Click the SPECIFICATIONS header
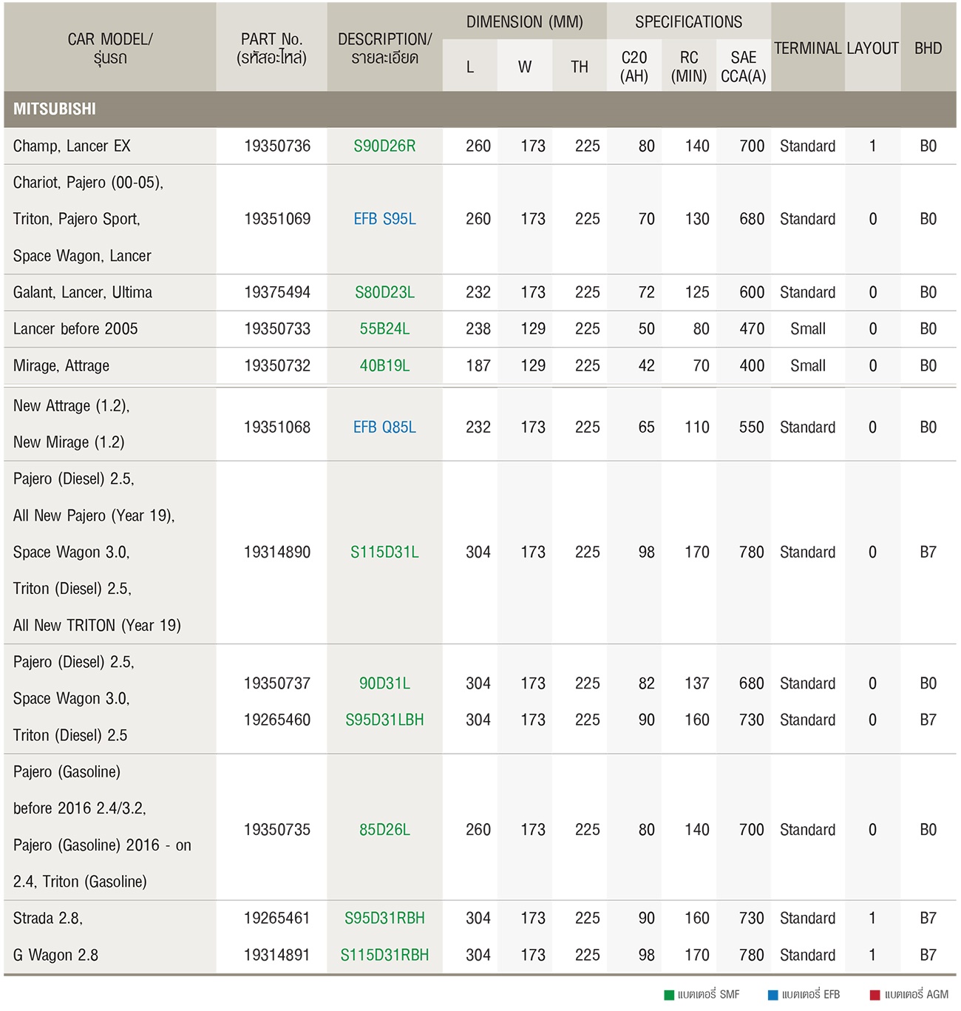This screenshot has width=961, height=1011. 688,21
